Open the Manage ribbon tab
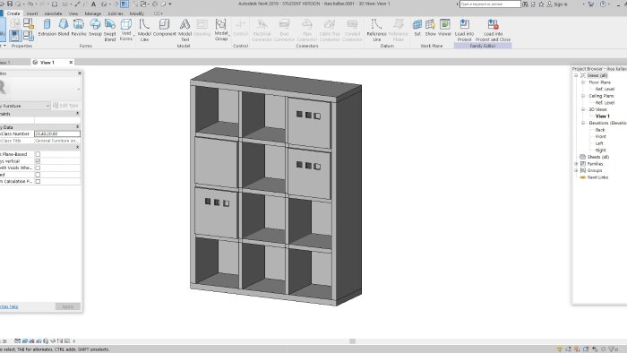Screen dimensions: 627x353 (93, 13)
